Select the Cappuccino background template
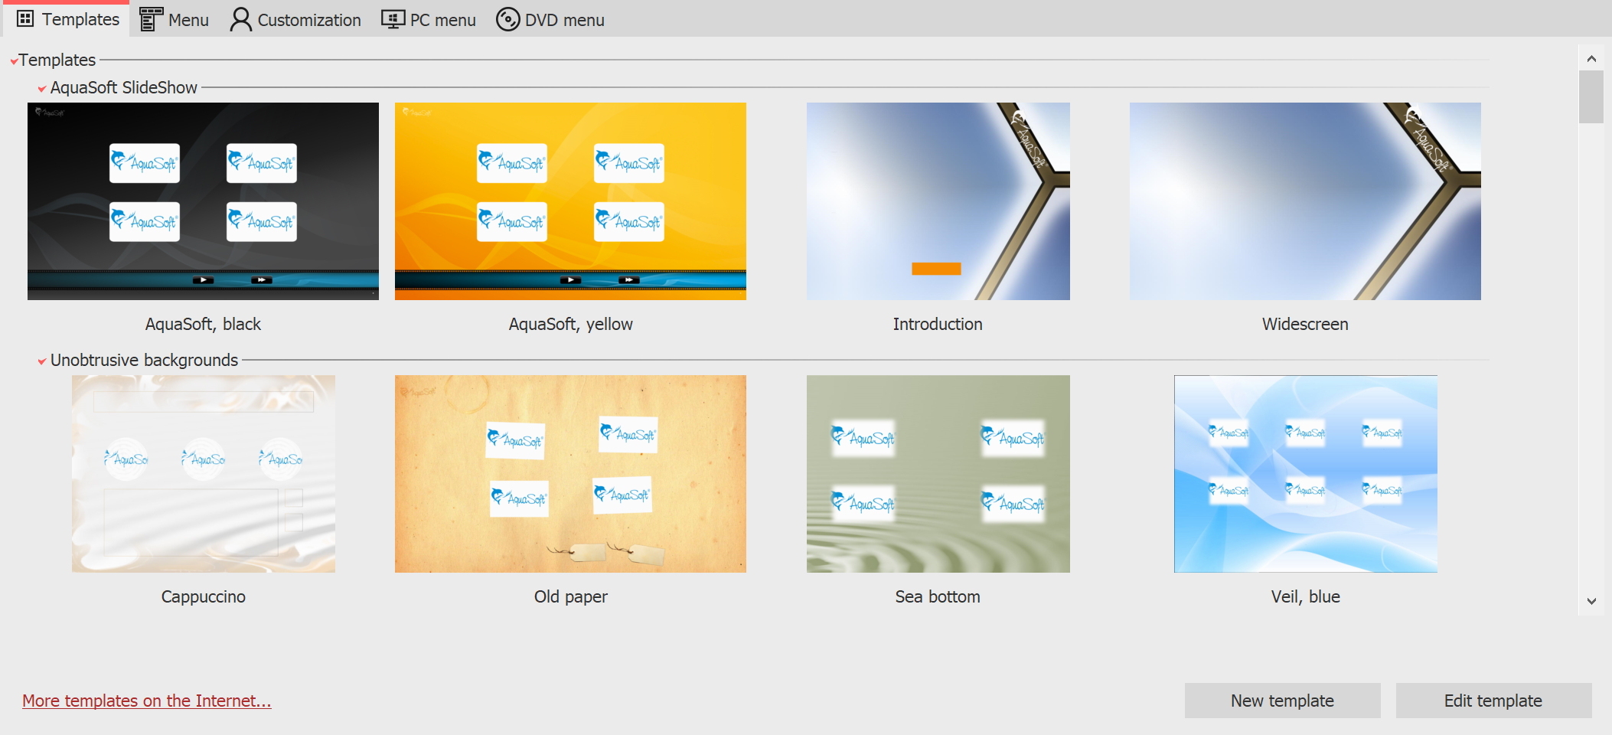 [x=202, y=473]
